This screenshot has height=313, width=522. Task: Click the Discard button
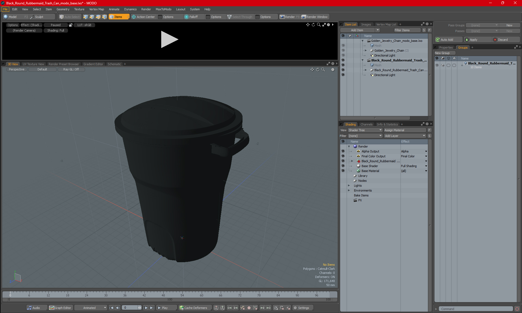[x=506, y=40]
